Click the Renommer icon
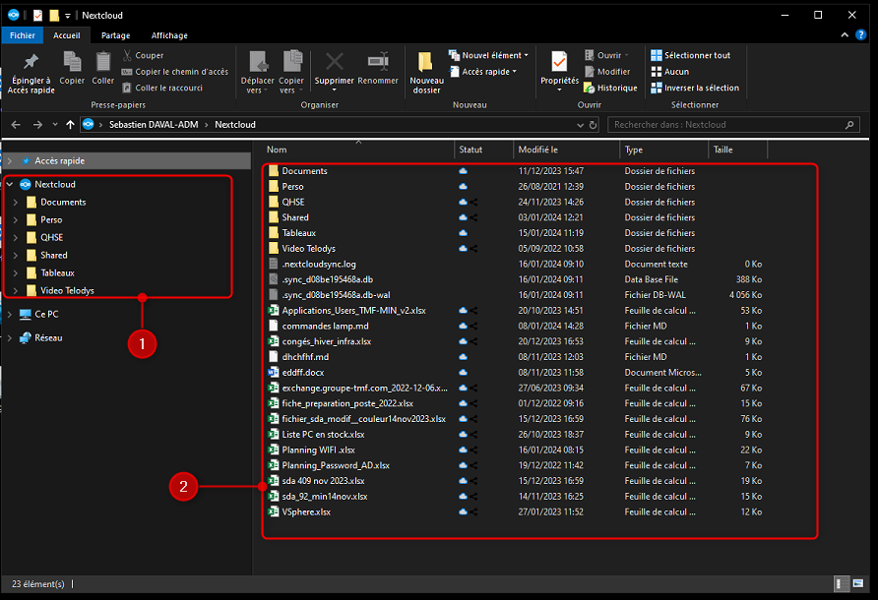The width and height of the screenshot is (878, 600). tap(378, 62)
